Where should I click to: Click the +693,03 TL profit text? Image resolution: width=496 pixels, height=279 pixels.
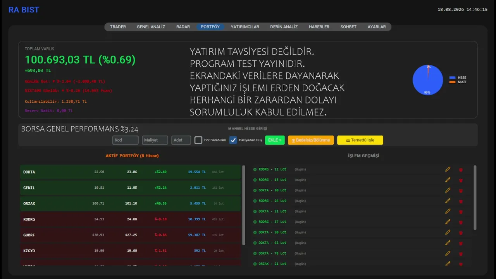(x=38, y=71)
